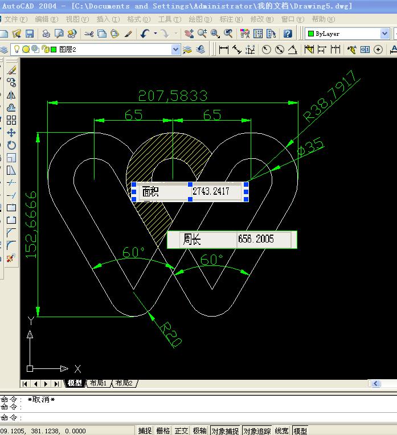Image resolution: width=397 pixels, height=435 pixels.
Task: Click the Redo arrow icon
Action: click(165, 34)
